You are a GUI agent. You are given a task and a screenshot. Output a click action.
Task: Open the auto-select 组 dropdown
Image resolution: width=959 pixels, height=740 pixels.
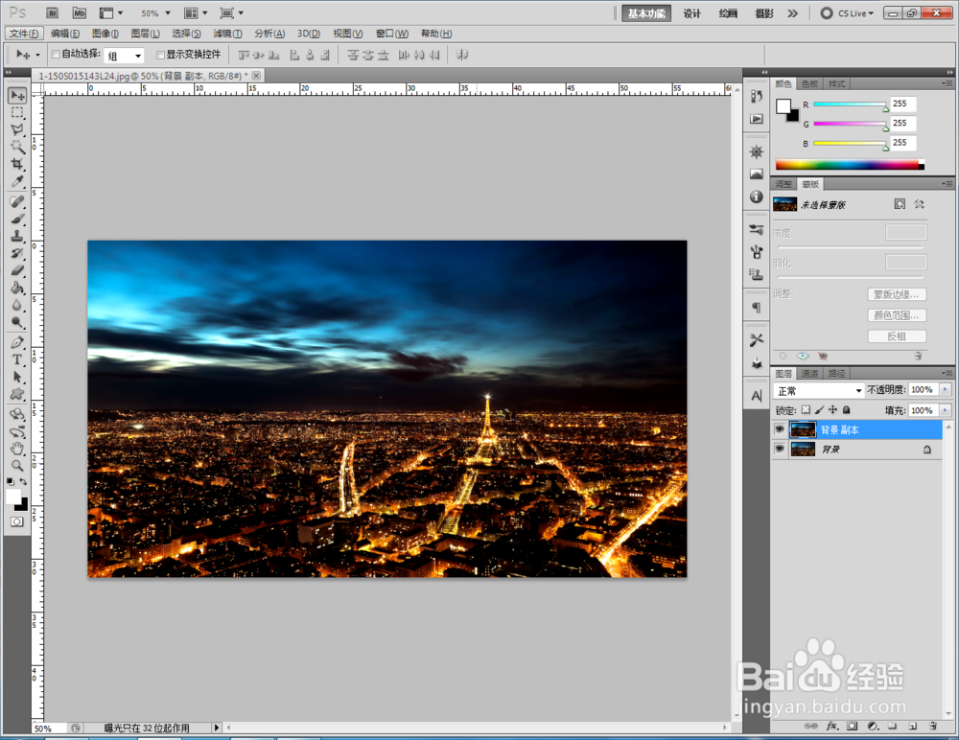[x=124, y=56]
